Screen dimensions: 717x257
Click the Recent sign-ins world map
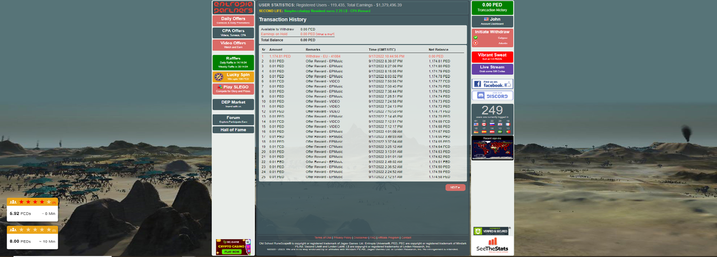pyautogui.click(x=492, y=149)
